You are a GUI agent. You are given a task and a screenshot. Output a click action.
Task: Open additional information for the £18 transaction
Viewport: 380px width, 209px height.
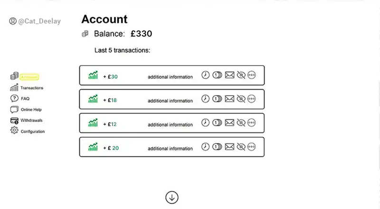coord(170,101)
